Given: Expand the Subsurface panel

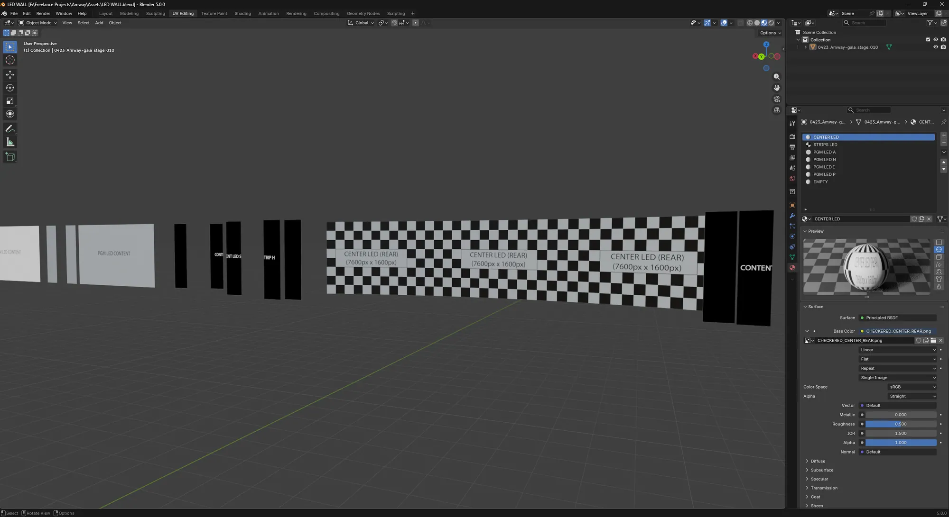Looking at the screenshot, I should (821, 470).
